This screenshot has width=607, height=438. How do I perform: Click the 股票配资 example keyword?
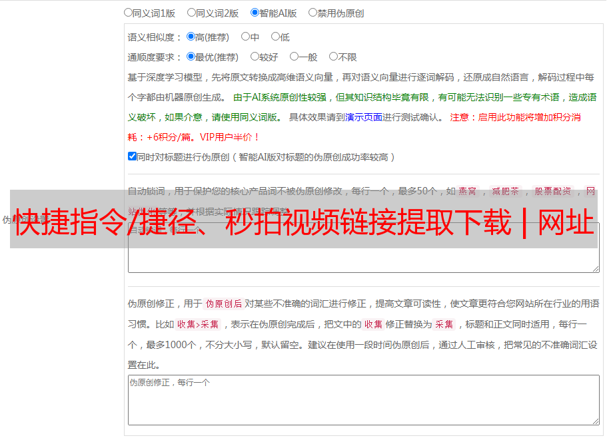point(553,191)
